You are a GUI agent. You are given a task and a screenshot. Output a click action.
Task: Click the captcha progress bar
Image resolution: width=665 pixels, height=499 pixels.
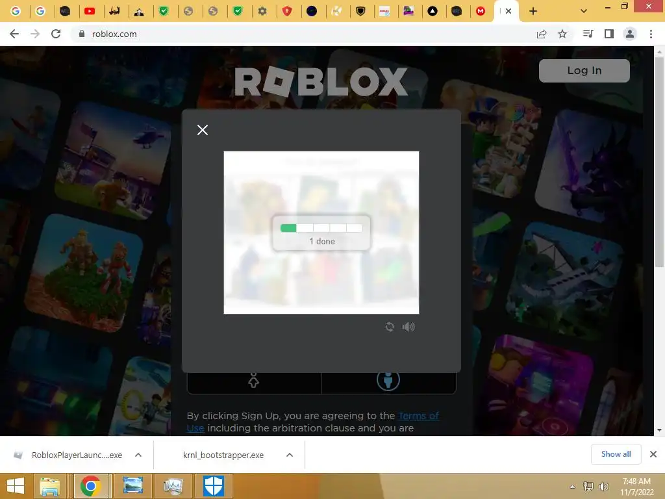coord(321,228)
